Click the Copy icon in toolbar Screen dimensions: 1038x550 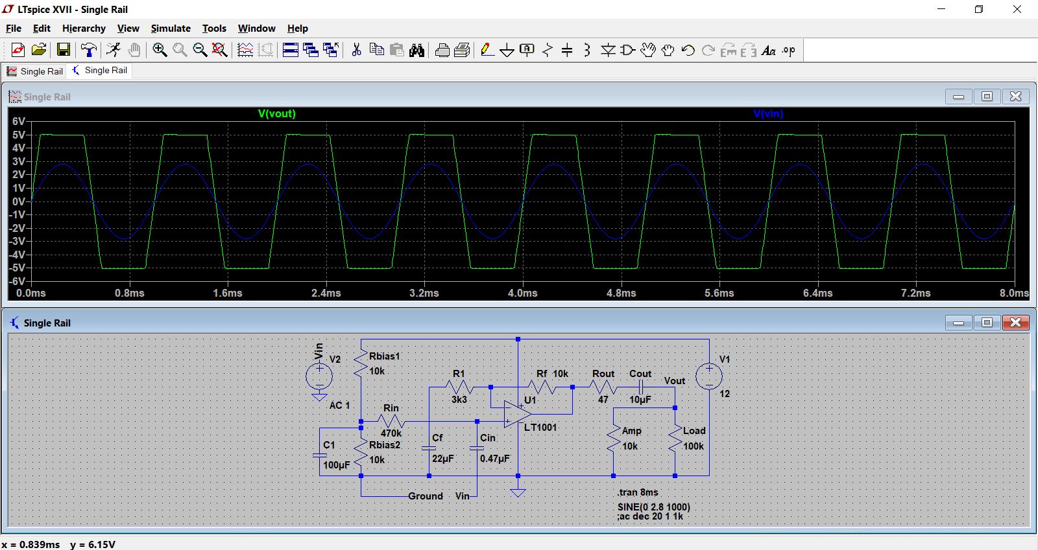coord(376,50)
